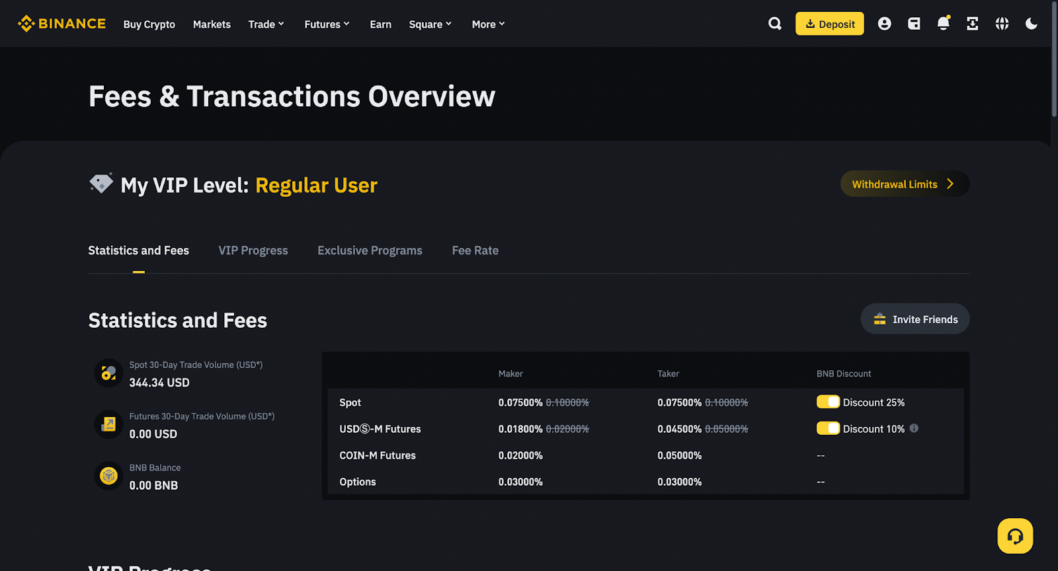Image resolution: width=1058 pixels, height=571 pixels.
Task: Click the Fees & Transactions Overview heading
Action: point(292,96)
